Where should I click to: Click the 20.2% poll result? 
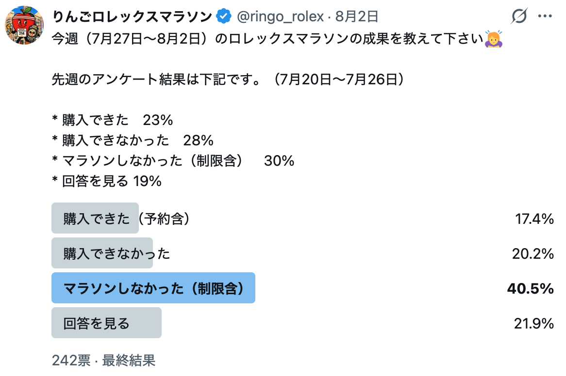click(x=533, y=253)
